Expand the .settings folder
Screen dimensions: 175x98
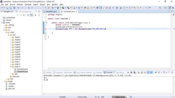point(4,25)
